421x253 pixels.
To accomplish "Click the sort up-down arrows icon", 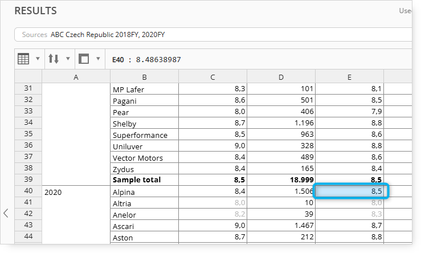I will tap(54, 59).
